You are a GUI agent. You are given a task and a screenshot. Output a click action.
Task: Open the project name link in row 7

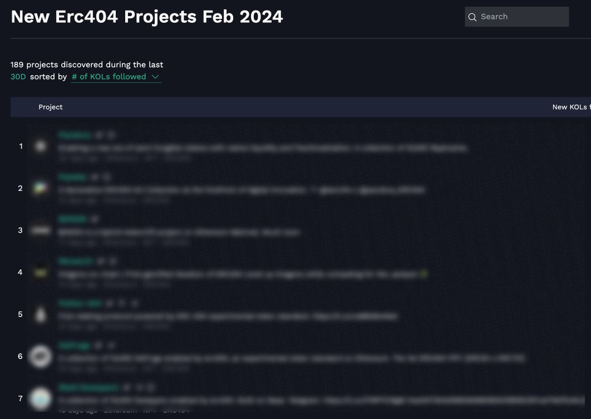(89, 387)
